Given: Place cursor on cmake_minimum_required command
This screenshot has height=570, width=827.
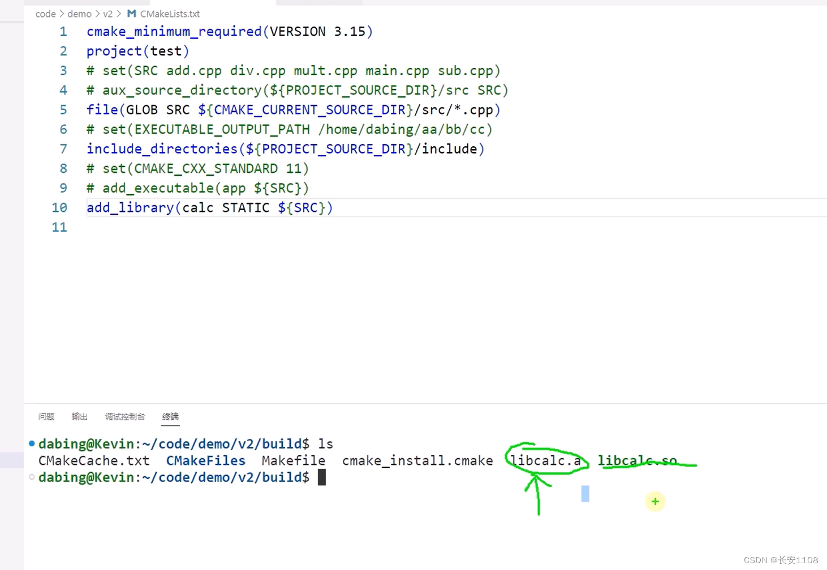Looking at the screenshot, I should click(x=174, y=32).
